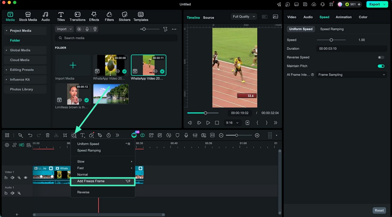
Task: Click the snapshot image icon above preview
Action: [275, 17]
